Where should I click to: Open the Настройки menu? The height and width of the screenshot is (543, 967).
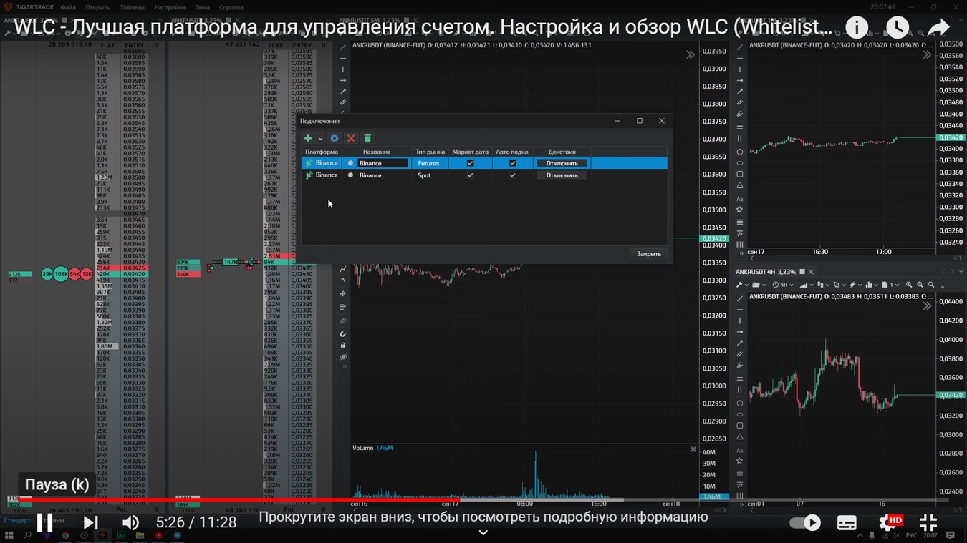point(170,7)
